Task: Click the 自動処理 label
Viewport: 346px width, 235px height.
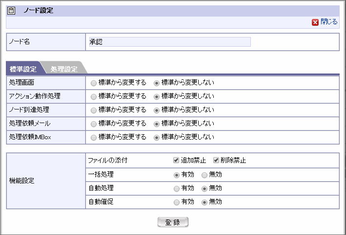Action: tap(101, 188)
